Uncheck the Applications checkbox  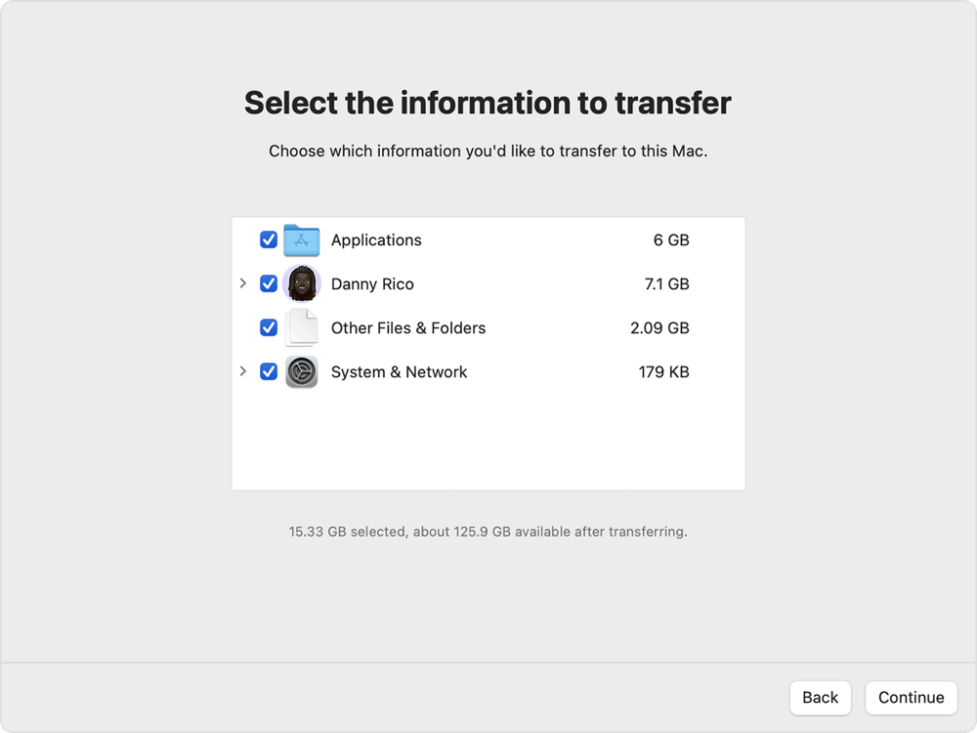(267, 239)
